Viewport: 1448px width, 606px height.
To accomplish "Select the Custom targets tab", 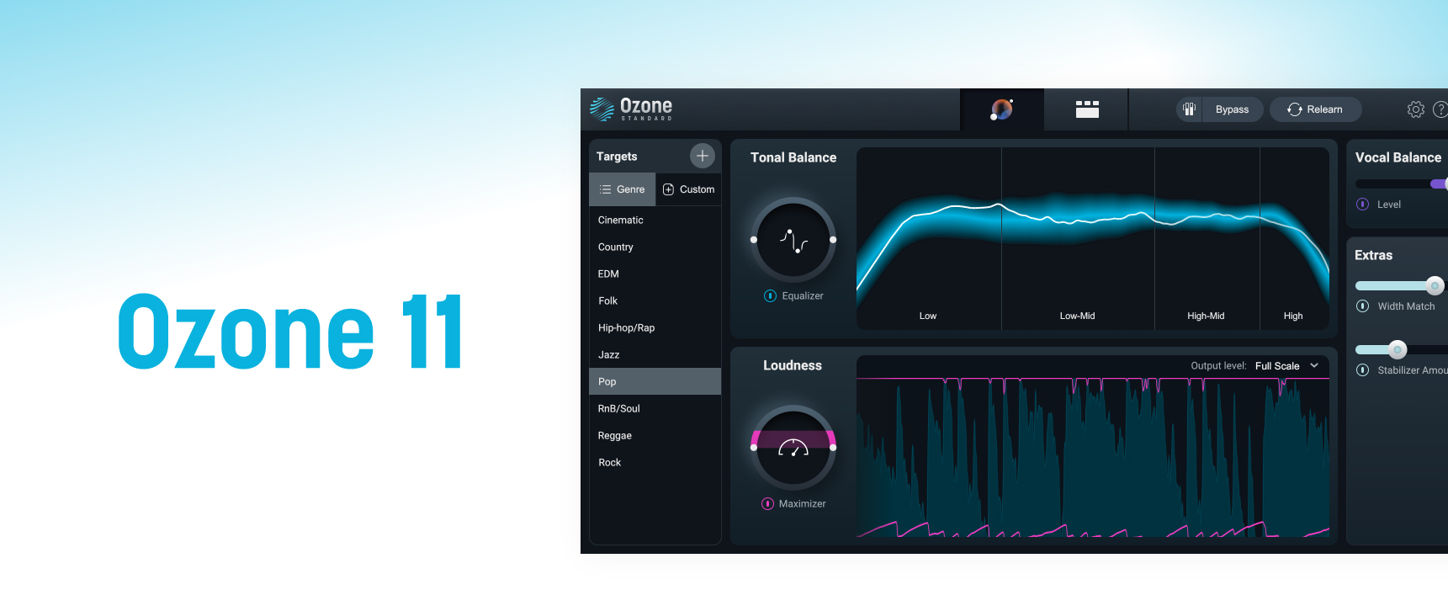I will pos(688,189).
